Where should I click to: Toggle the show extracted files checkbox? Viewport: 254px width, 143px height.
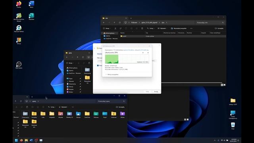pos(98,66)
